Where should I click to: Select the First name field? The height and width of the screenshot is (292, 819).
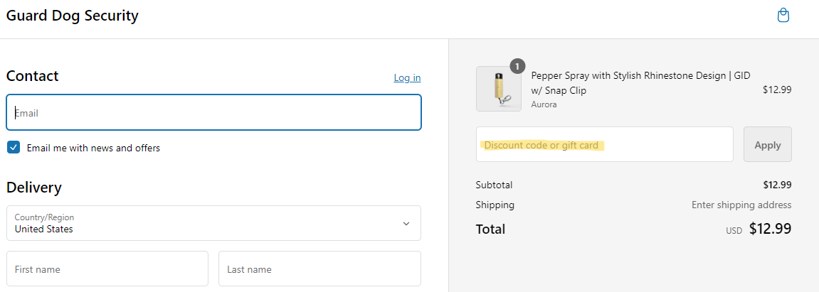(x=107, y=269)
